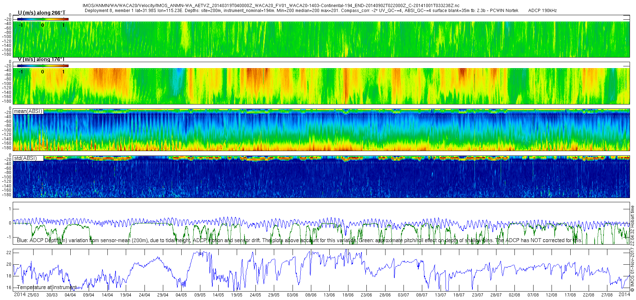The width and height of the screenshot is (636, 300).
Task: Click the 27/08 date tick label
Action: (607, 295)
